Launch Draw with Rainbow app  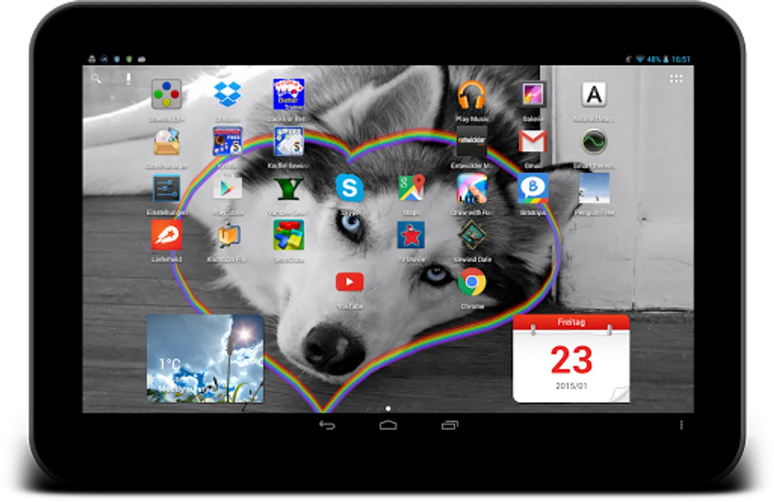472,188
